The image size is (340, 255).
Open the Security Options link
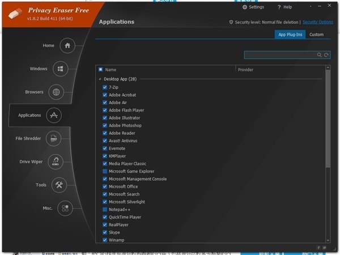tap(318, 22)
